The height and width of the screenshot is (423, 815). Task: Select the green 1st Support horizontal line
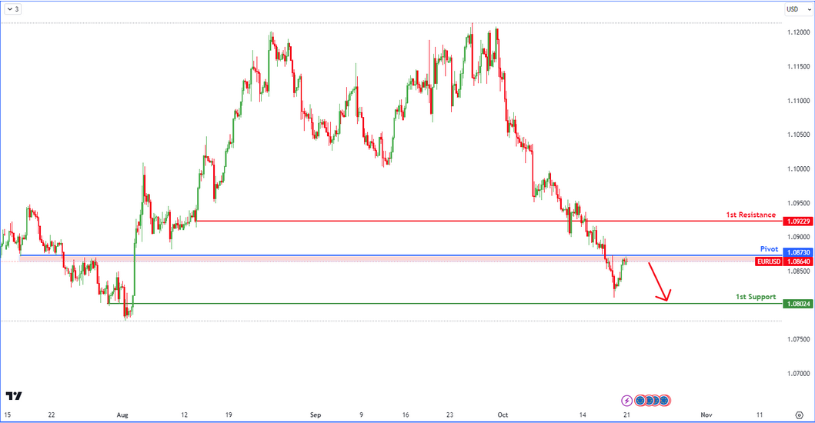click(444, 304)
